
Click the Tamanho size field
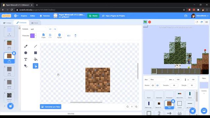174,85
